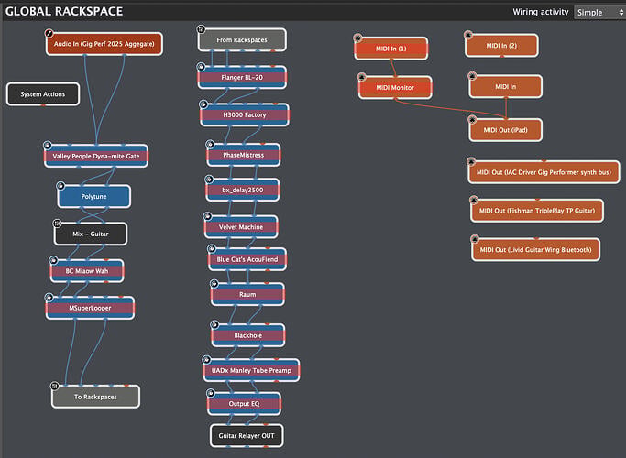
Task: Click the badge icon on Raum block
Action: click(214, 283)
